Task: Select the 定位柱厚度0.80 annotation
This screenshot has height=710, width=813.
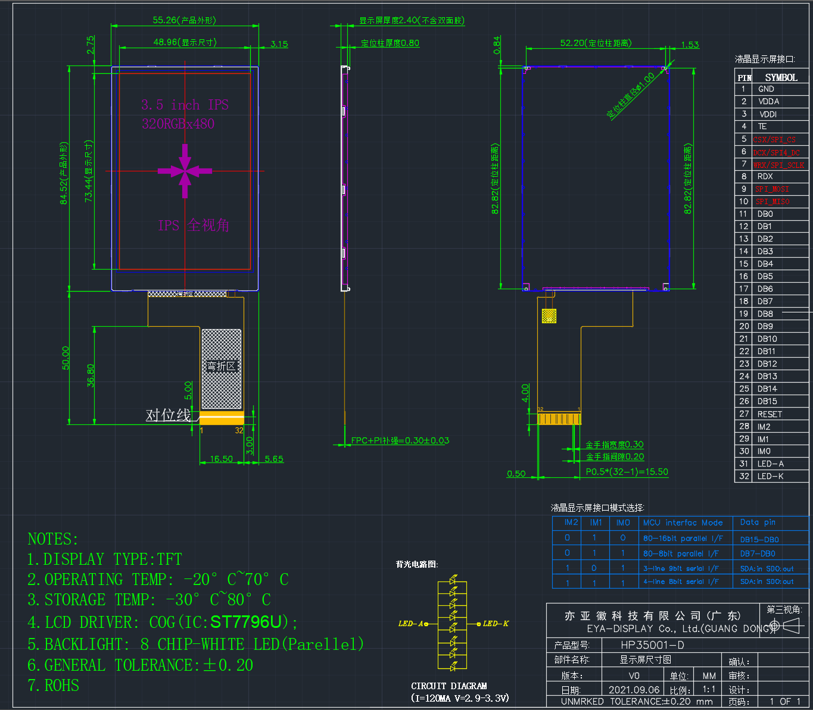Action: click(390, 43)
